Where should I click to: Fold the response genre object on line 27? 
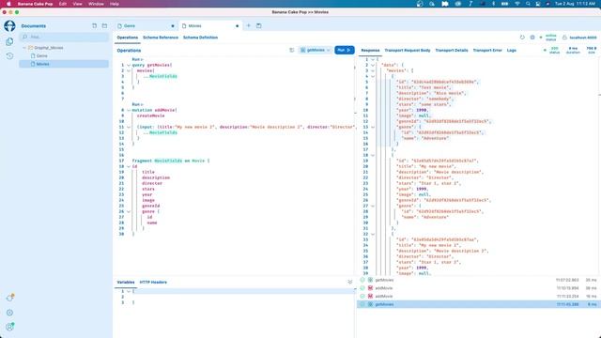[373, 207]
